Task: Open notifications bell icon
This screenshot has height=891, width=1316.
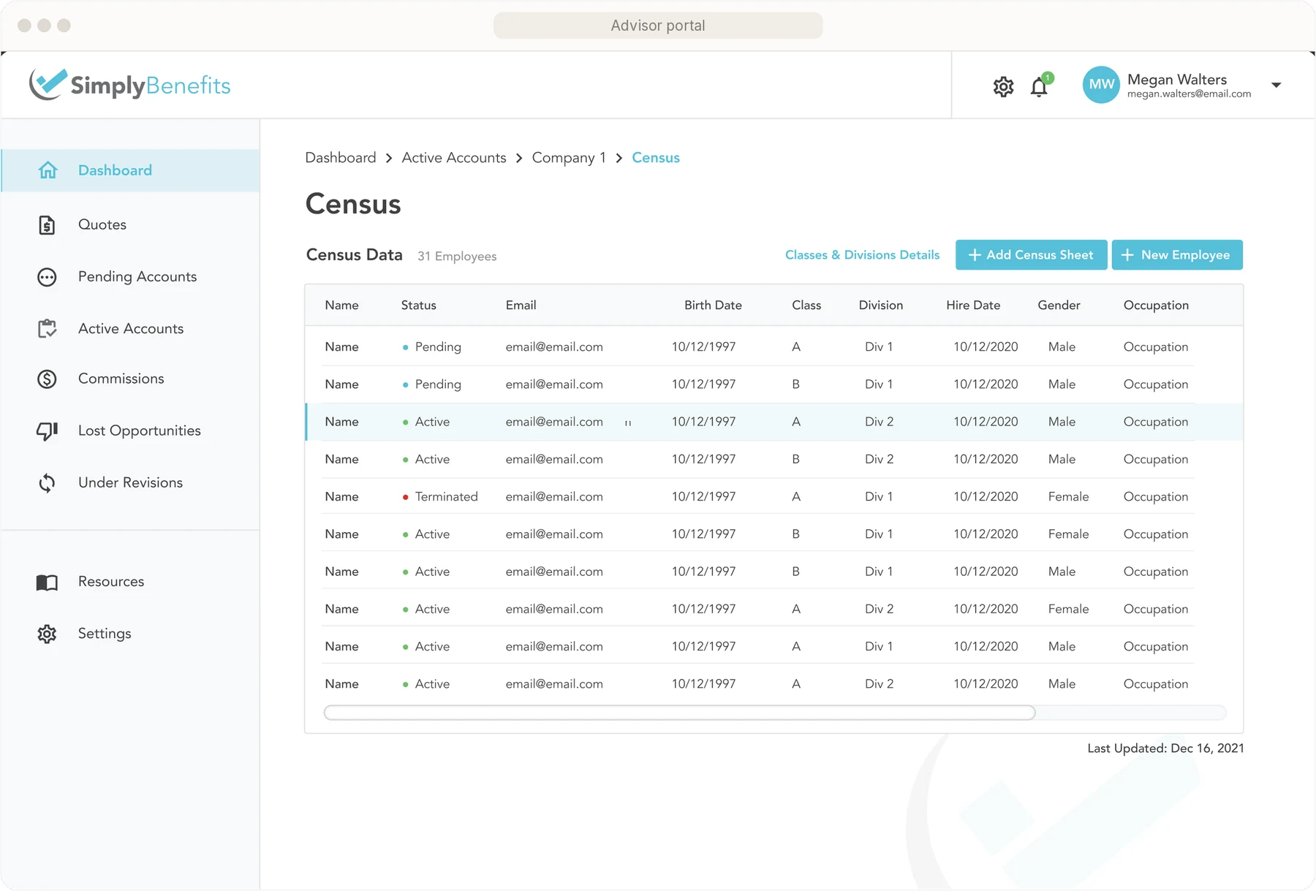Action: pos(1039,86)
